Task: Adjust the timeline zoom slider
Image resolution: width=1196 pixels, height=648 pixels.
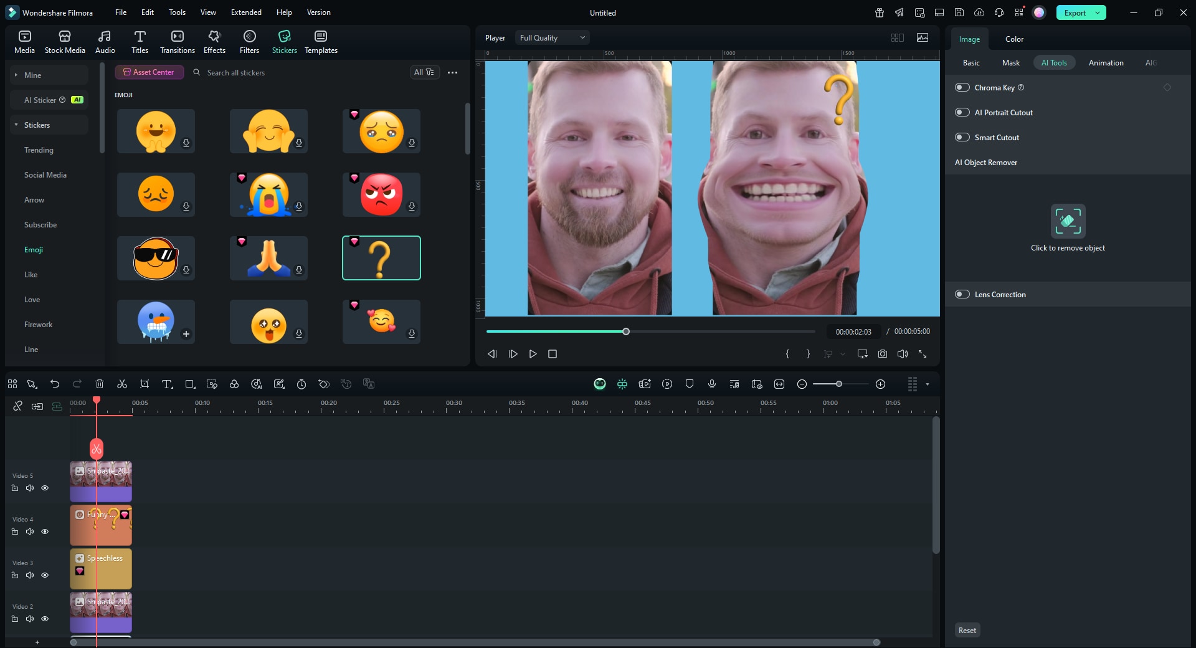Action: point(841,384)
